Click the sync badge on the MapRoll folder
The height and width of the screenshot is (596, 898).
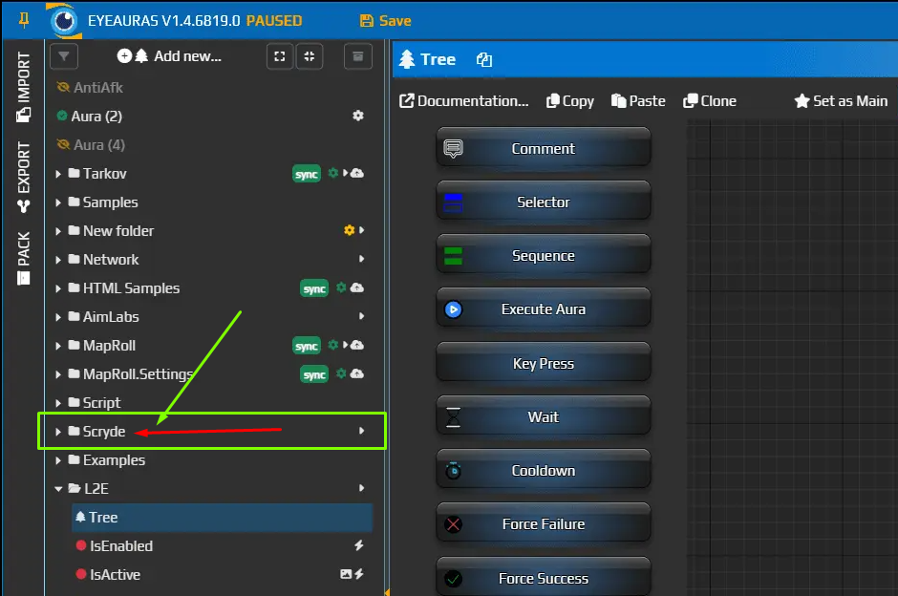point(306,346)
